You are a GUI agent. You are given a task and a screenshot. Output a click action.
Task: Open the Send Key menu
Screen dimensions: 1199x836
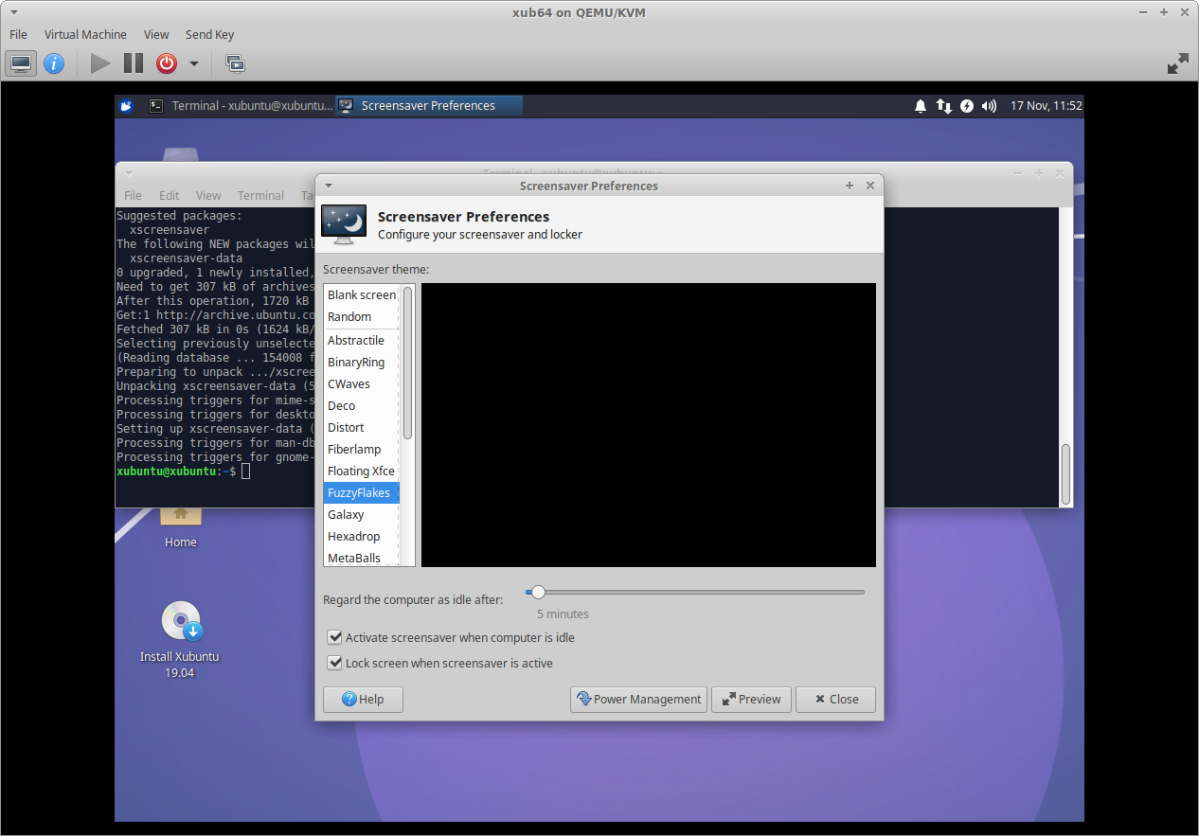coord(209,34)
